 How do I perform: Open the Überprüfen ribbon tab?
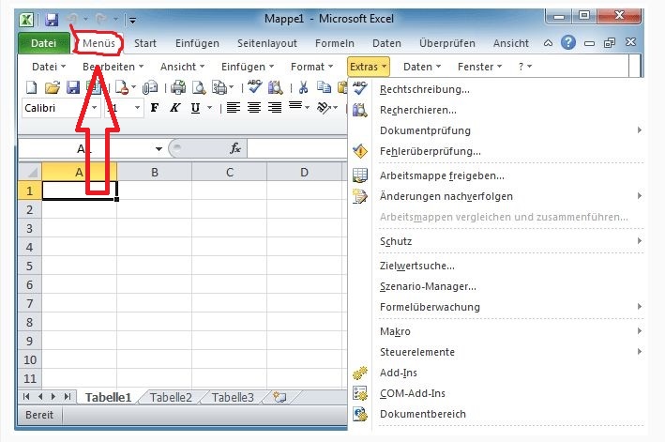click(x=447, y=43)
